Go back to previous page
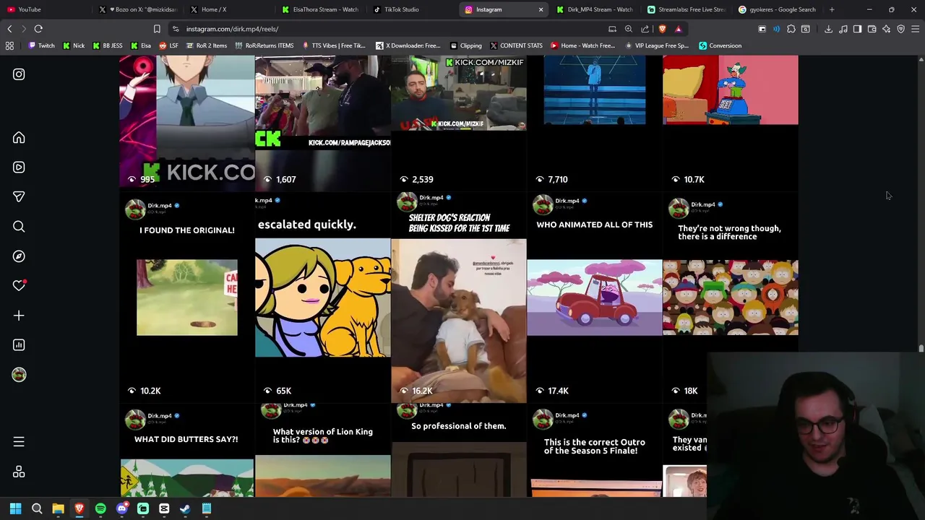This screenshot has height=520, width=925. [x=9, y=29]
